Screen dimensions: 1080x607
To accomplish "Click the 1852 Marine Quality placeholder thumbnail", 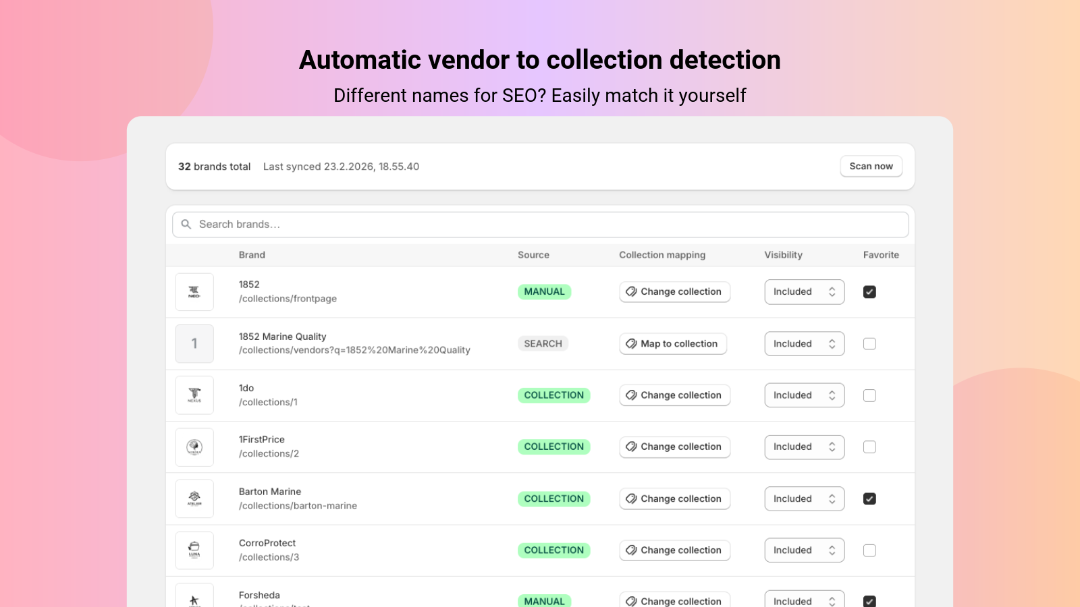I will coord(194,344).
